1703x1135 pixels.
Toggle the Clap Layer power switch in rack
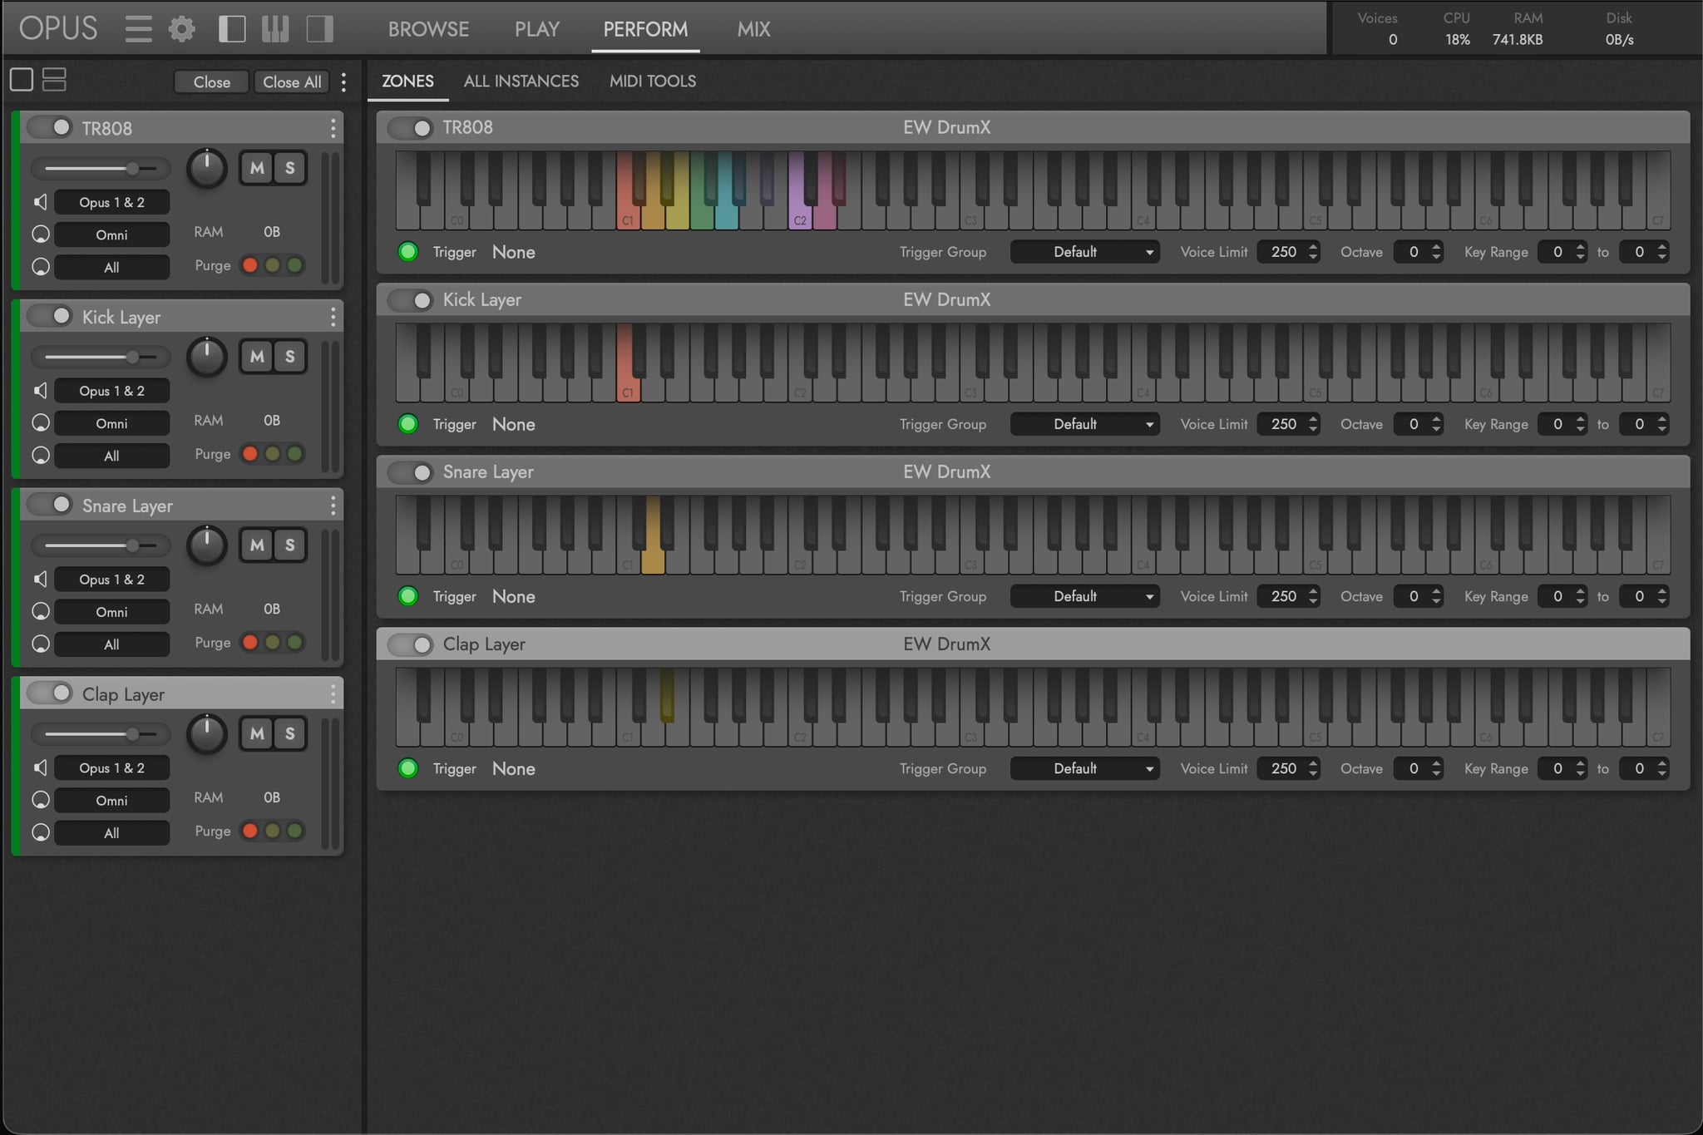pyautogui.click(x=50, y=693)
